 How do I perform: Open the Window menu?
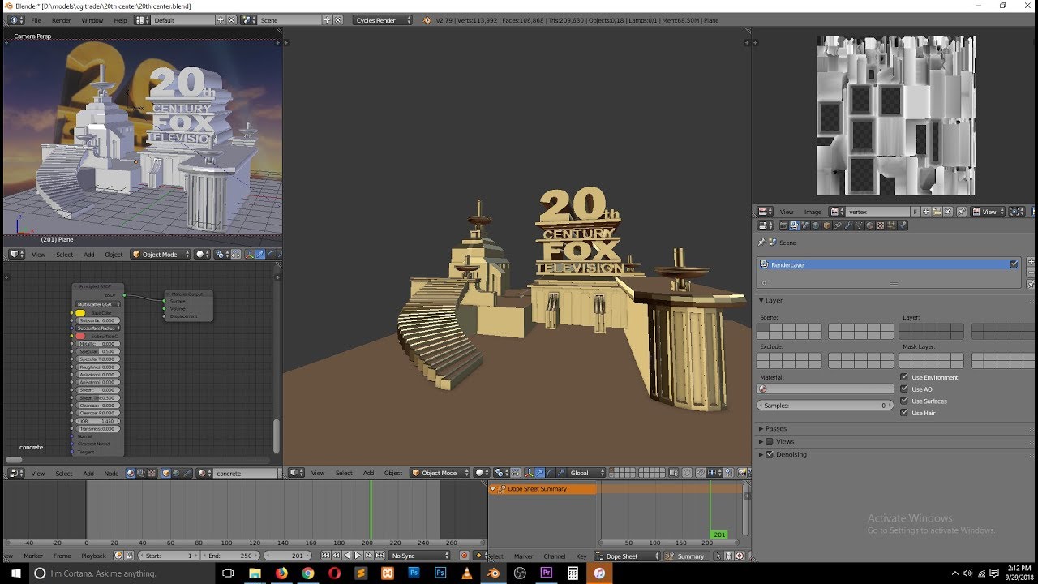click(92, 20)
